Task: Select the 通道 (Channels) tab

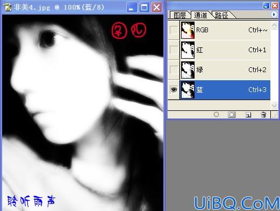Action: coord(201,15)
